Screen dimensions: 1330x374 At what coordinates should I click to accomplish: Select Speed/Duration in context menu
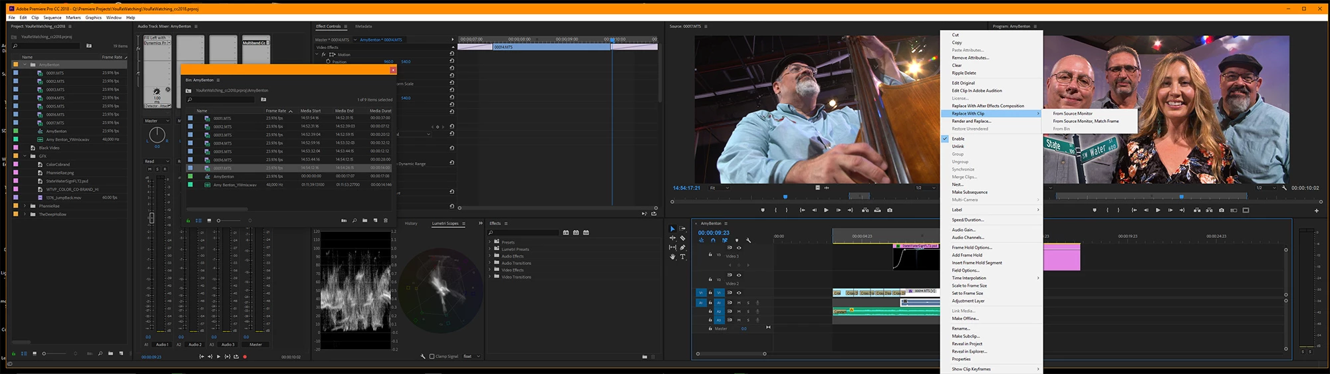(968, 220)
